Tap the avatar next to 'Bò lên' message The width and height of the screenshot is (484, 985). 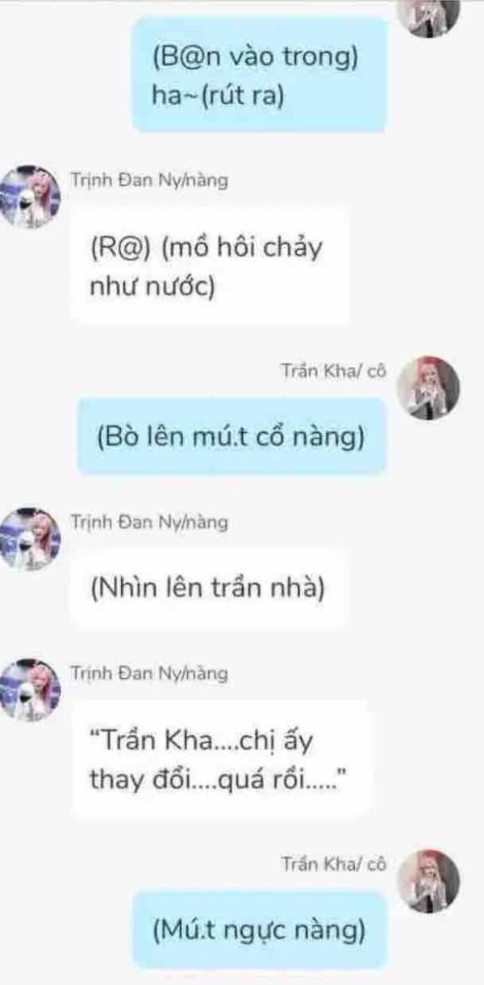433,387
